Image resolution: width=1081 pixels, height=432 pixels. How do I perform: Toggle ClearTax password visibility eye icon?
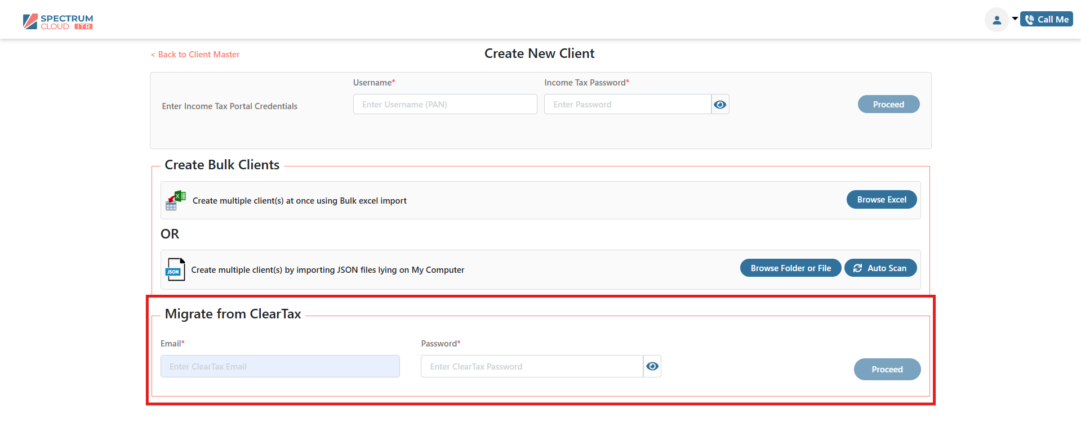(652, 367)
